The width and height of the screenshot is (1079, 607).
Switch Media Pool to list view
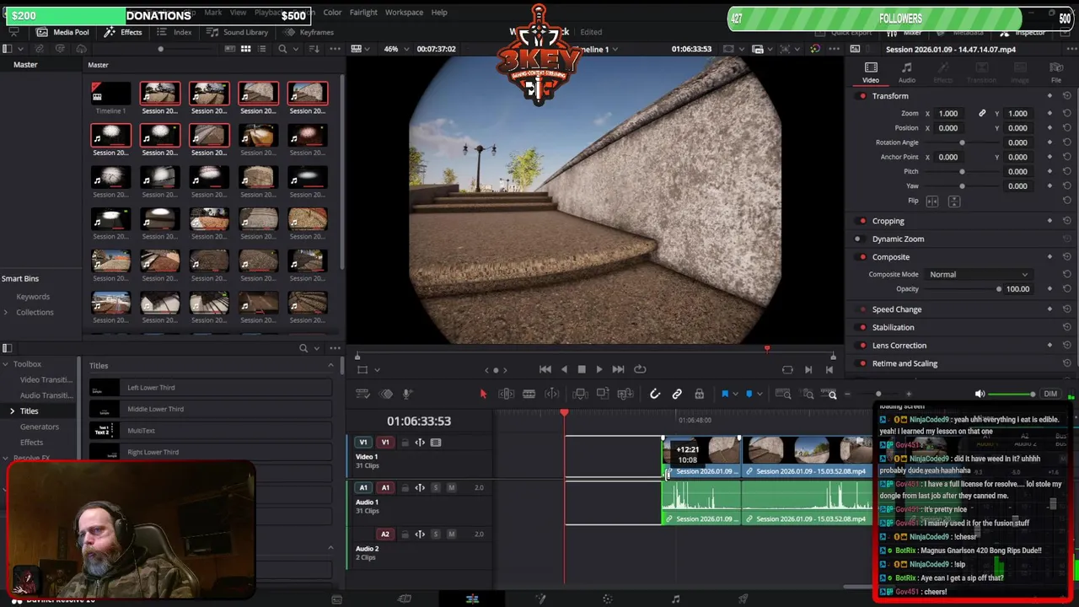click(262, 49)
